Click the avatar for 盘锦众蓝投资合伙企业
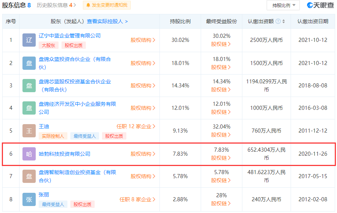The image size is (337, 213). pyautogui.click(x=29, y=63)
